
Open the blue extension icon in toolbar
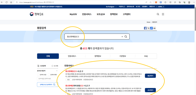161,2
